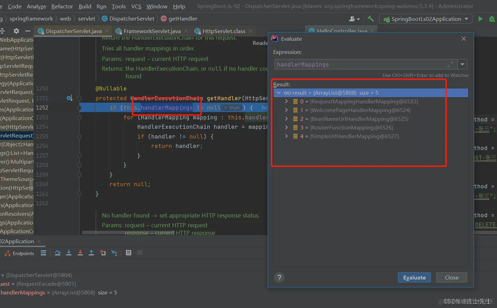Toggle code fold at line 1251

[x=79, y=98]
